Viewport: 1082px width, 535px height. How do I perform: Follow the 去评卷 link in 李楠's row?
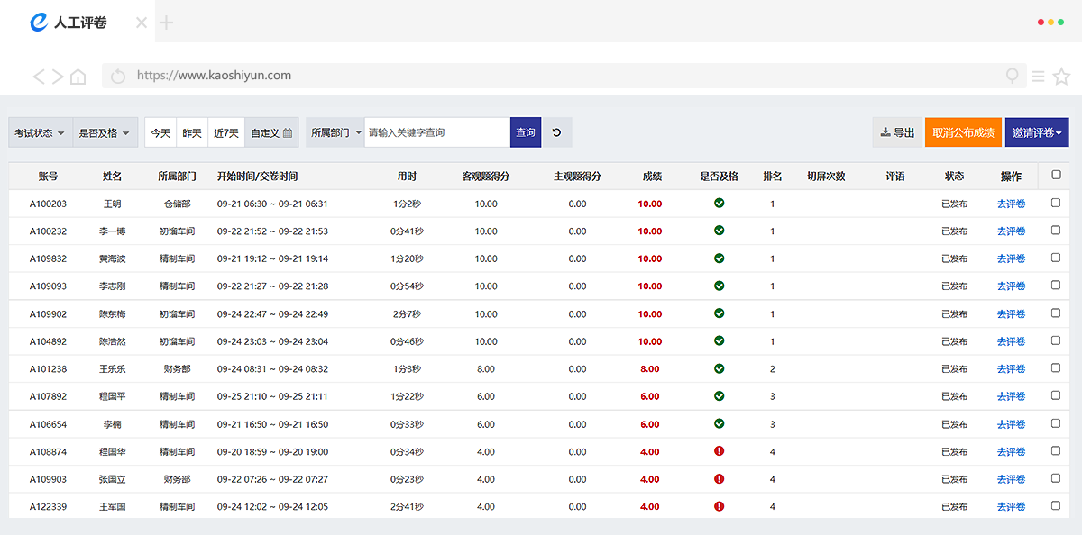coord(1011,424)
